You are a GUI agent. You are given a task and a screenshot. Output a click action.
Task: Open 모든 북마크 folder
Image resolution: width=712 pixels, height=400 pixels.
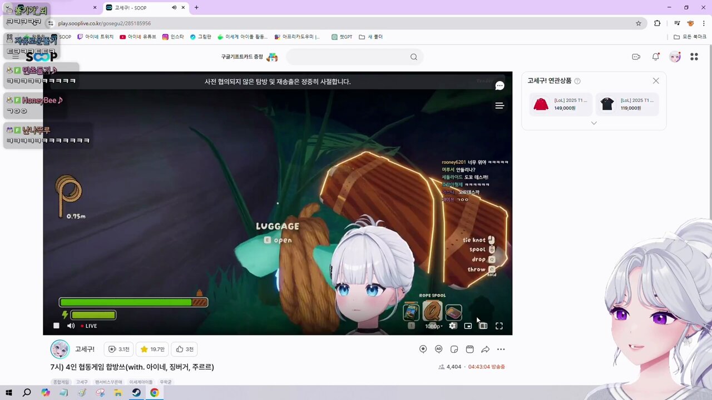(690, 37)
